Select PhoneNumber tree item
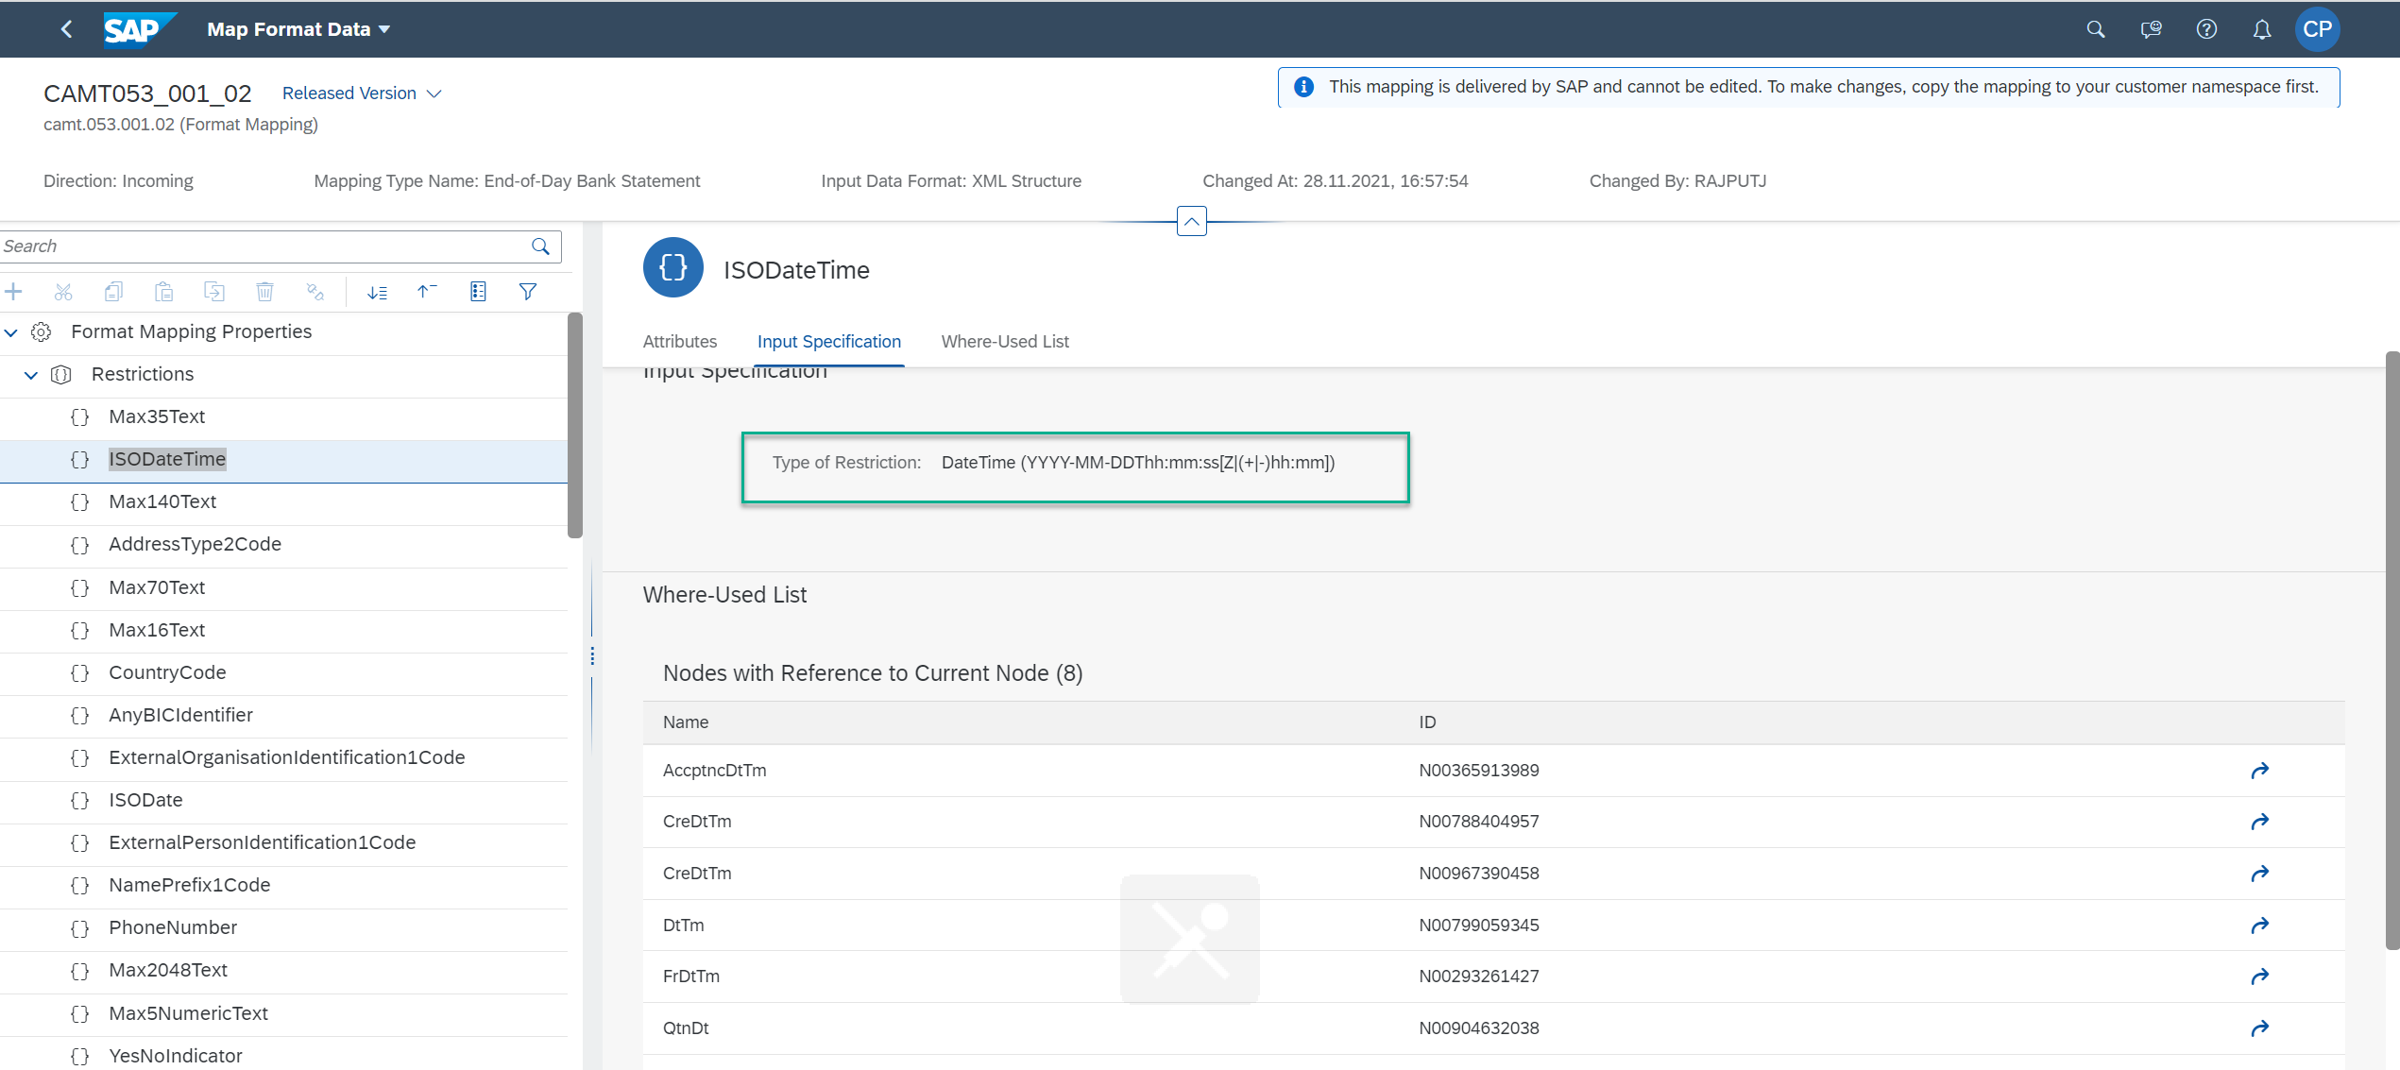Screen dimensions: 2400x1070 (x=283, y=928)
